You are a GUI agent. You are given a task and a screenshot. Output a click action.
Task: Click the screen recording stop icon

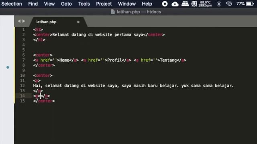point(165,4)
